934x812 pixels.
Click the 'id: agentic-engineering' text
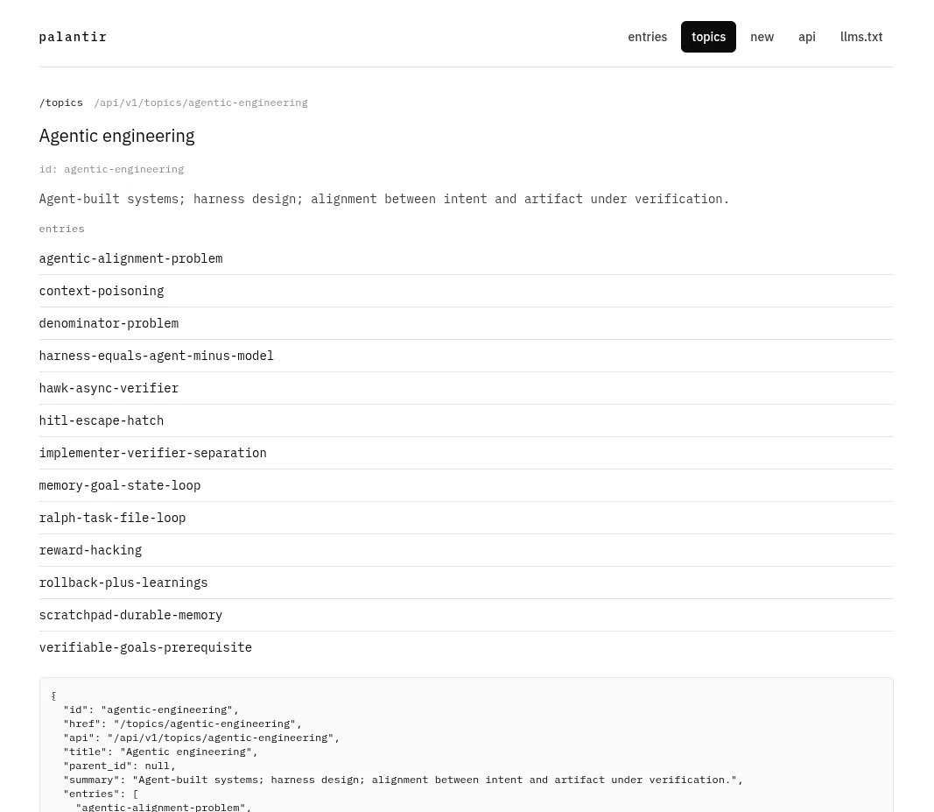tap(111, 169)
